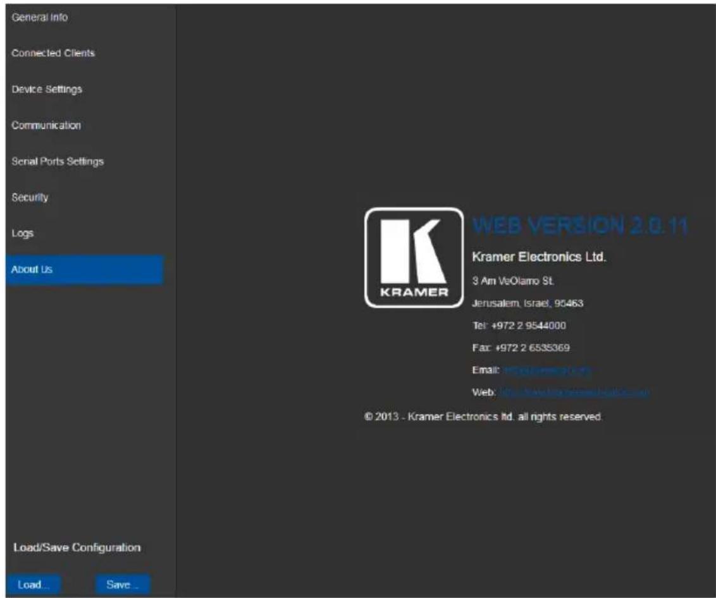Open the Logs page
Image resolution: width=716 pixels, height=598 pixels.
pyautogui.click(x=22, y=233)
